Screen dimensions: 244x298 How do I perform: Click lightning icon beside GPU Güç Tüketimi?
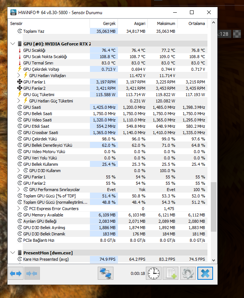coord(20,94)
